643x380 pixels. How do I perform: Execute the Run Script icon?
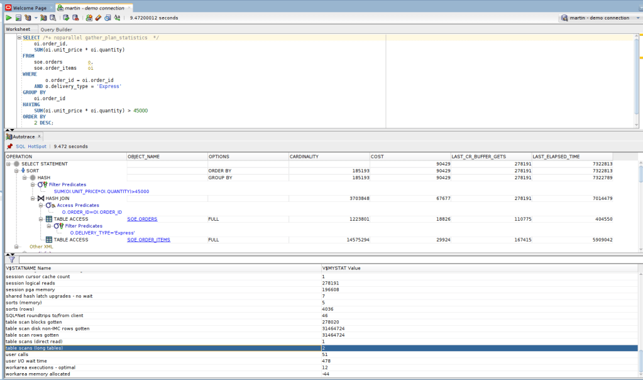click(x=18, y=18)
